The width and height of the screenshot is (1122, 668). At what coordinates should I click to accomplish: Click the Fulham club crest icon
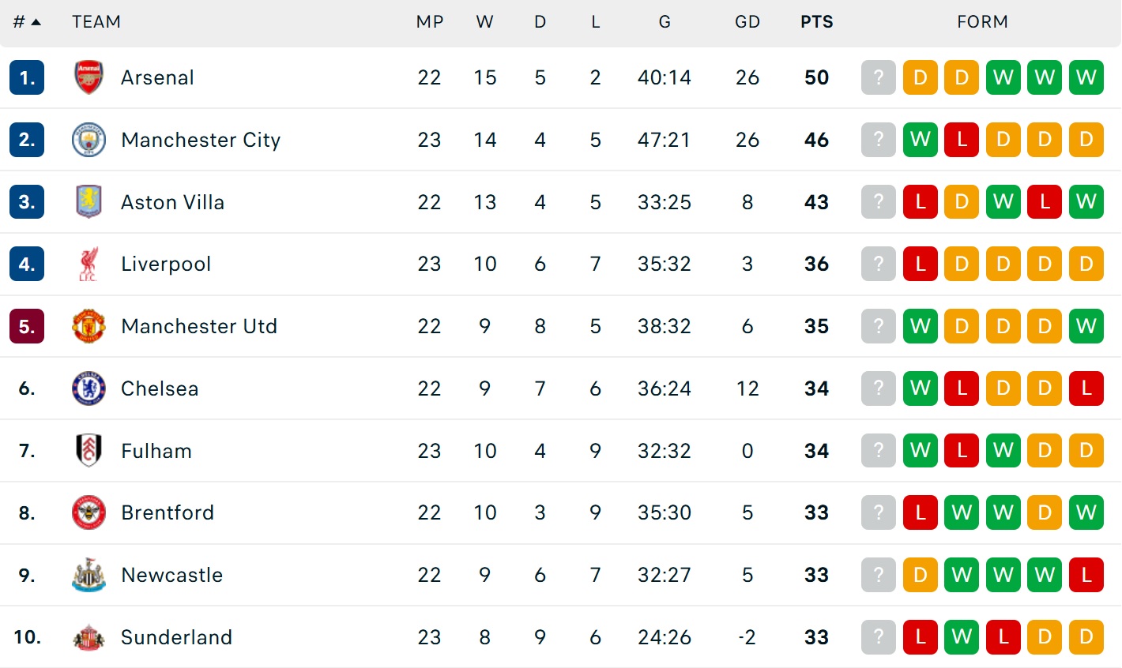[x=88, y=451]
